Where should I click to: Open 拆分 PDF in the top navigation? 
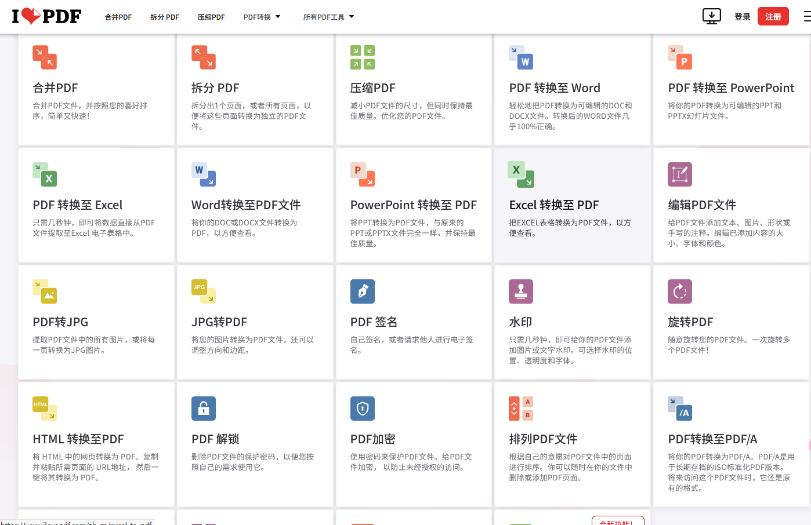point(165,17)
